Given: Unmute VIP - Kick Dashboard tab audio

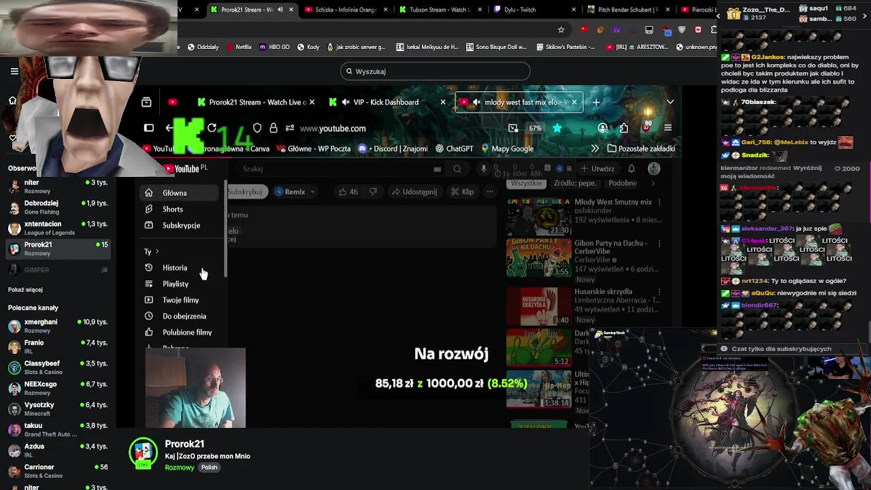Looking at the screenshot, I should pyautogui.click(x=346, y=102).
